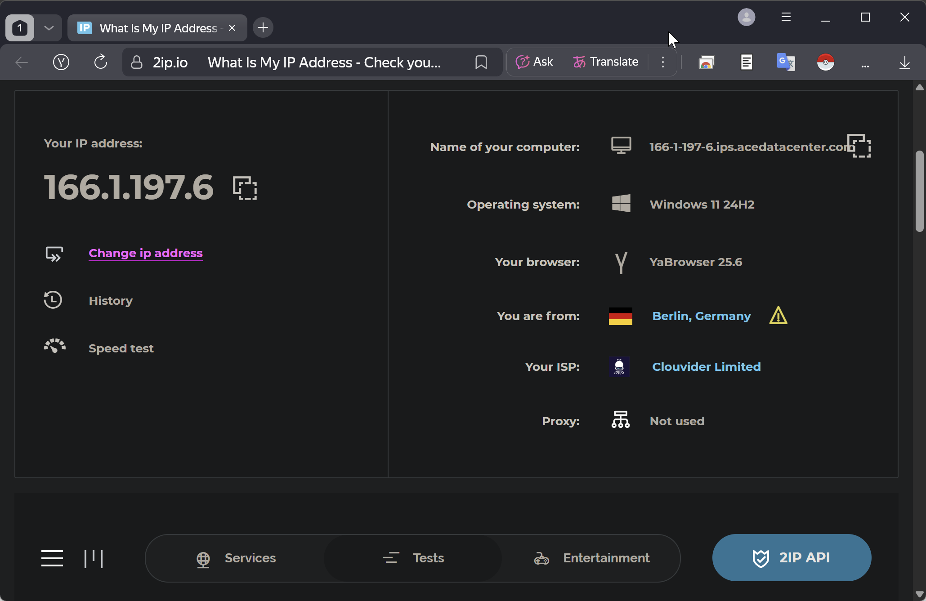Click the Speed test gauge icon
Screen dimensions: 926x601
coord(54,347)
